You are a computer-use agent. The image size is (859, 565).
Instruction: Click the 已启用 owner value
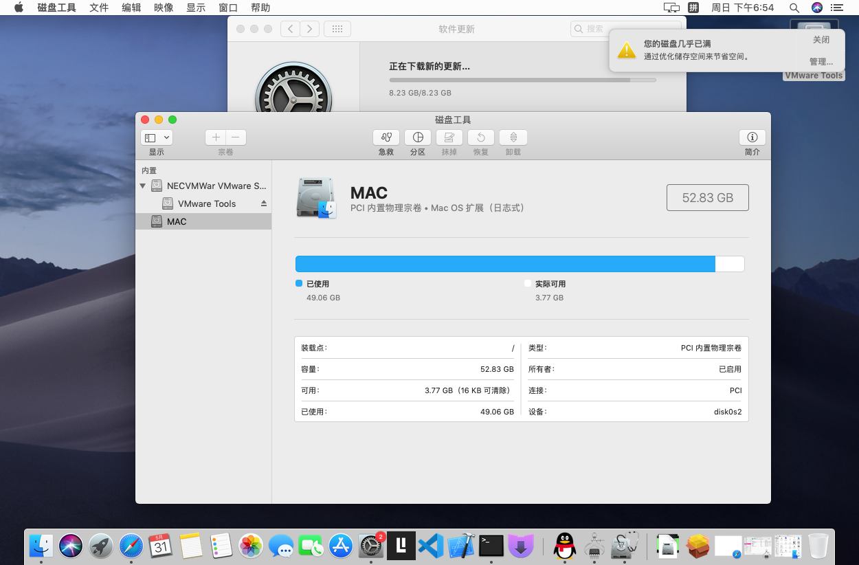point(730,369)
